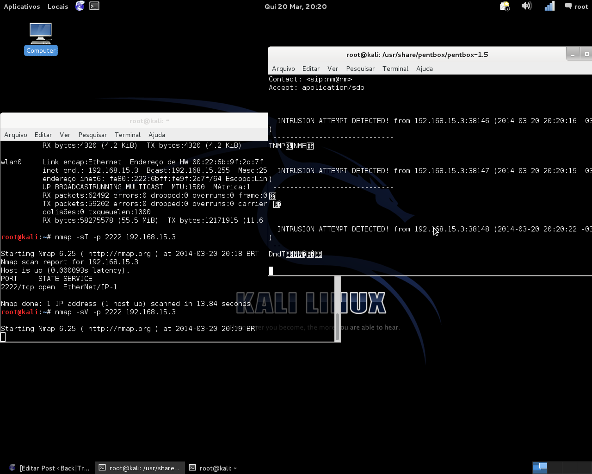Click the 'Host is up (0.000093s latency)' line
This screenshot has height=474, width=592.
tap(65, 270)
